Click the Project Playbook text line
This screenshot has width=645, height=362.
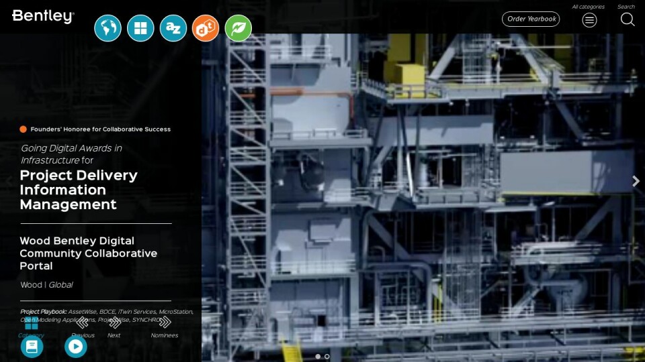point(107,316)
